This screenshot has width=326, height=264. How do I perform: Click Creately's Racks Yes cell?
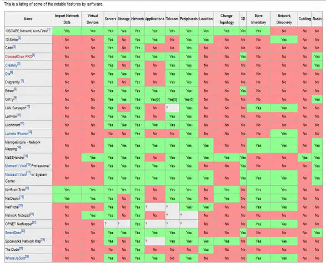[x=317, y=65]
